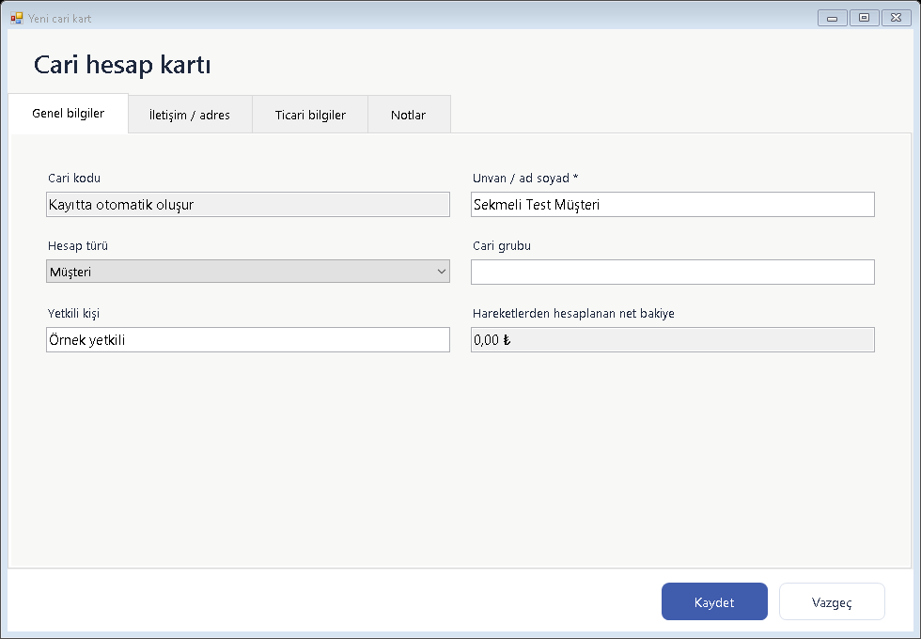The image size is (921, 639).
Task: Close the Yeni cari kart window
Action: point(896,18)
